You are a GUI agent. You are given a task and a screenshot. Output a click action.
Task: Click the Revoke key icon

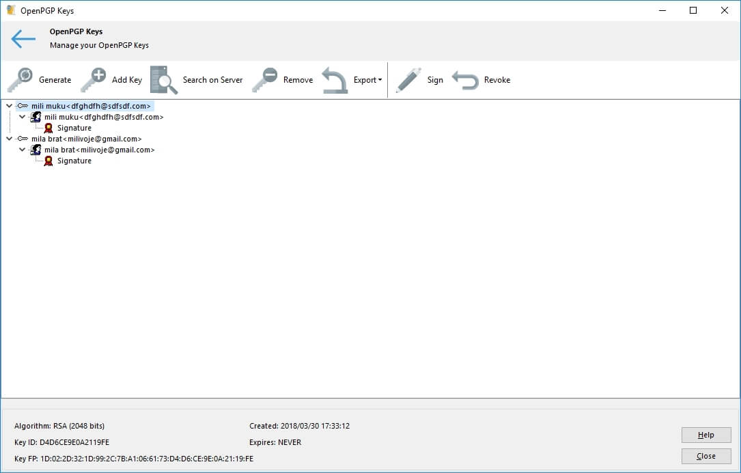[465, 80]
